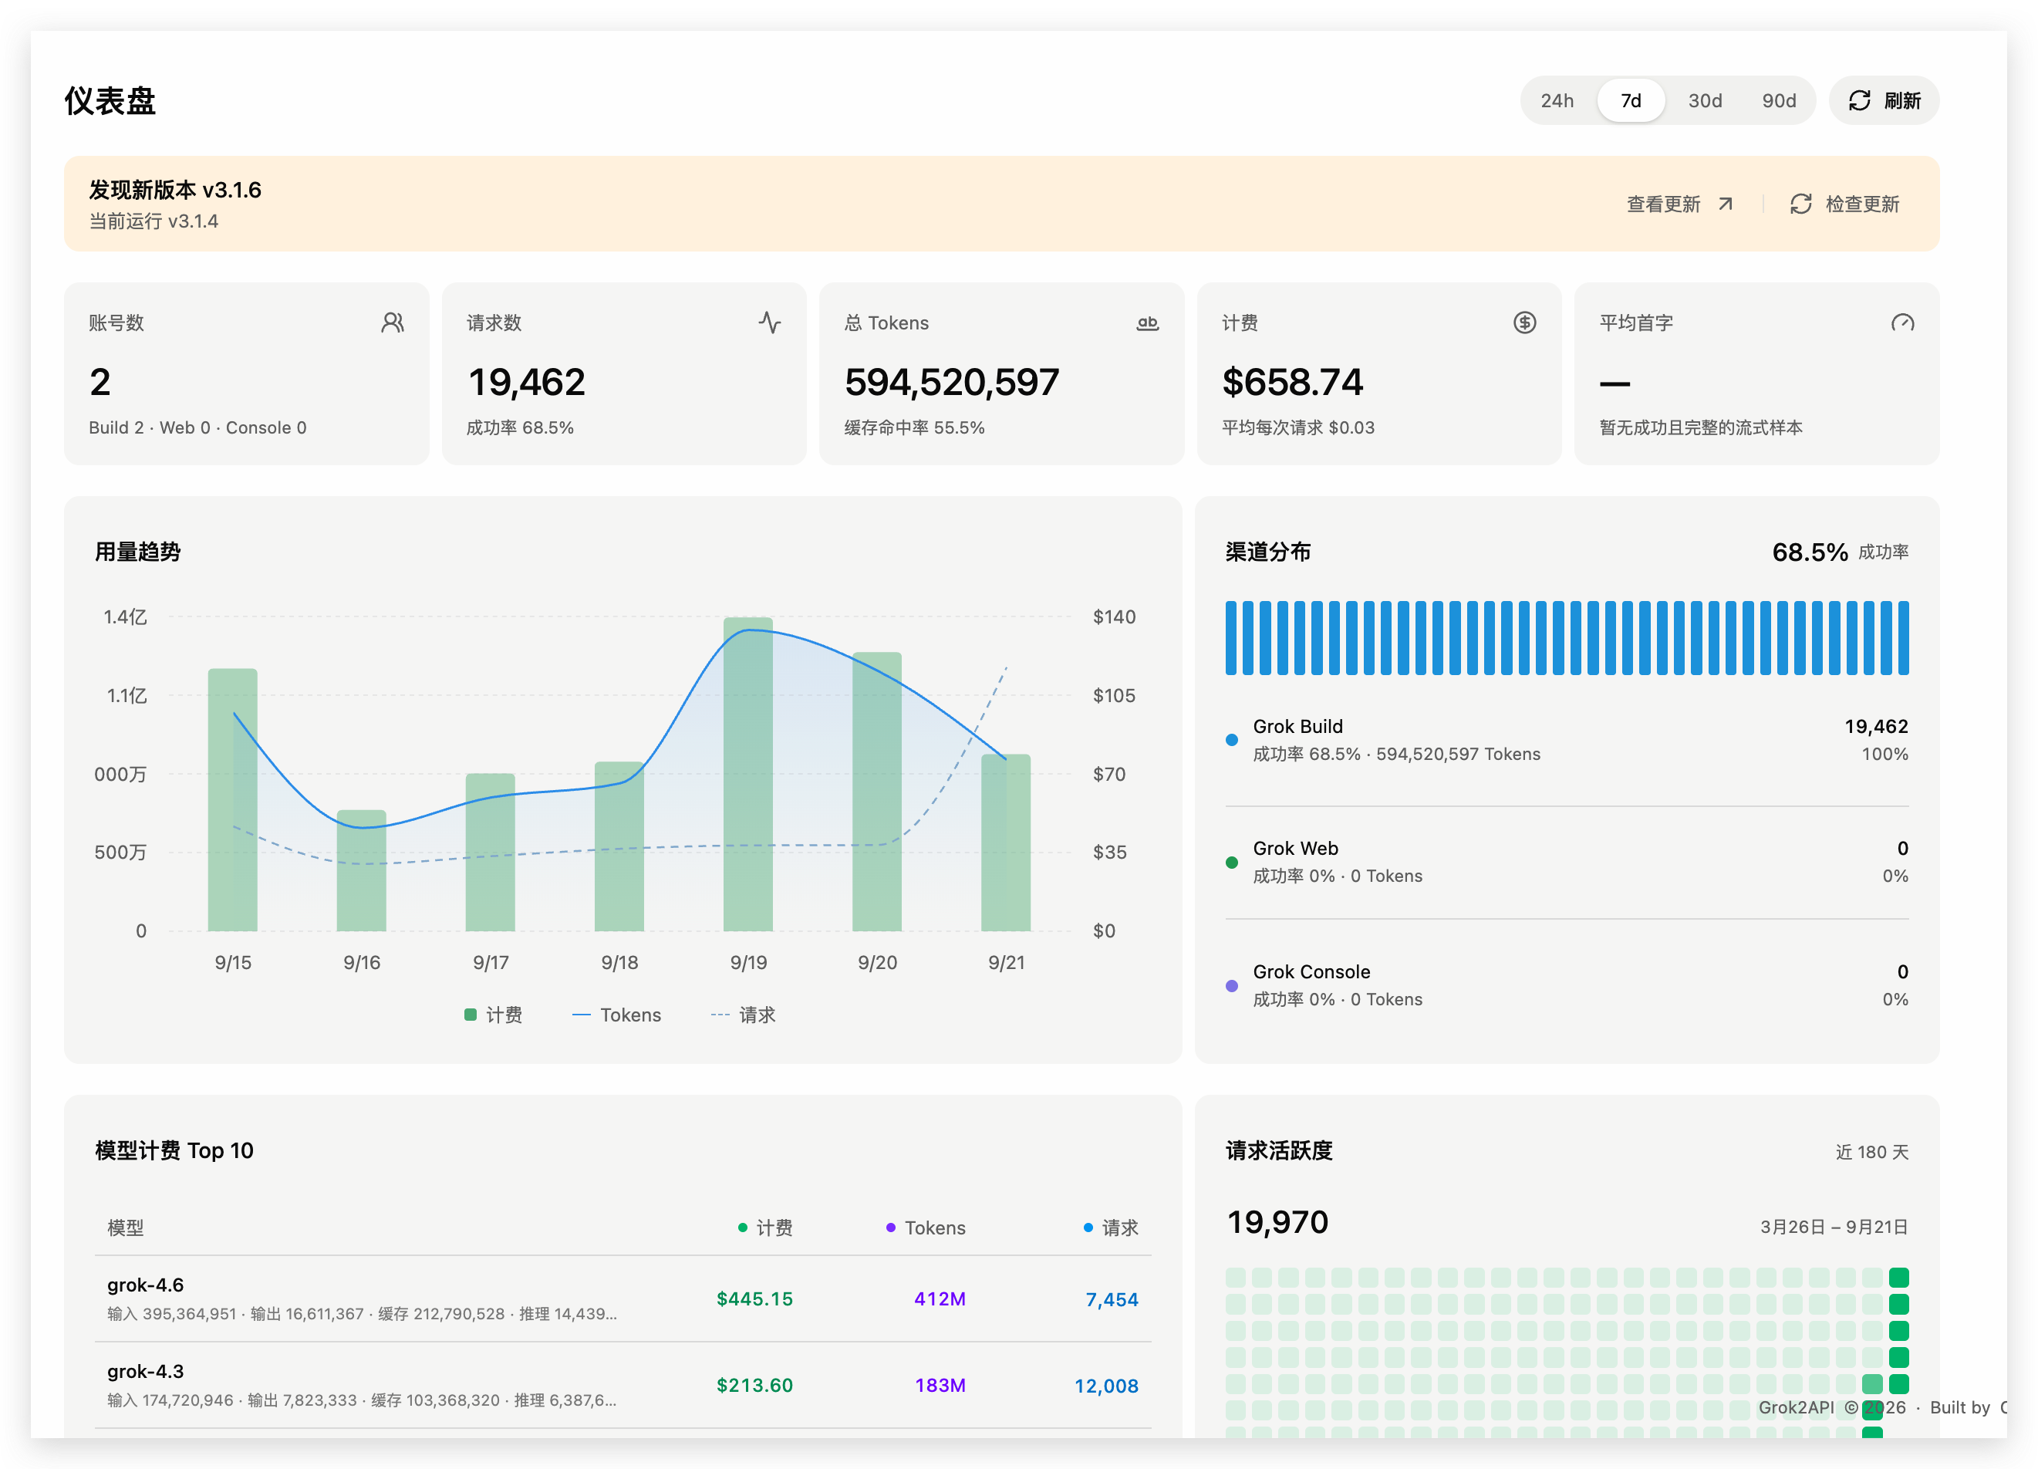Open the grok-4.6 model row
Image resolution: width=2038 pixels, height=1469 pixels.
(x=623, y=1298)
